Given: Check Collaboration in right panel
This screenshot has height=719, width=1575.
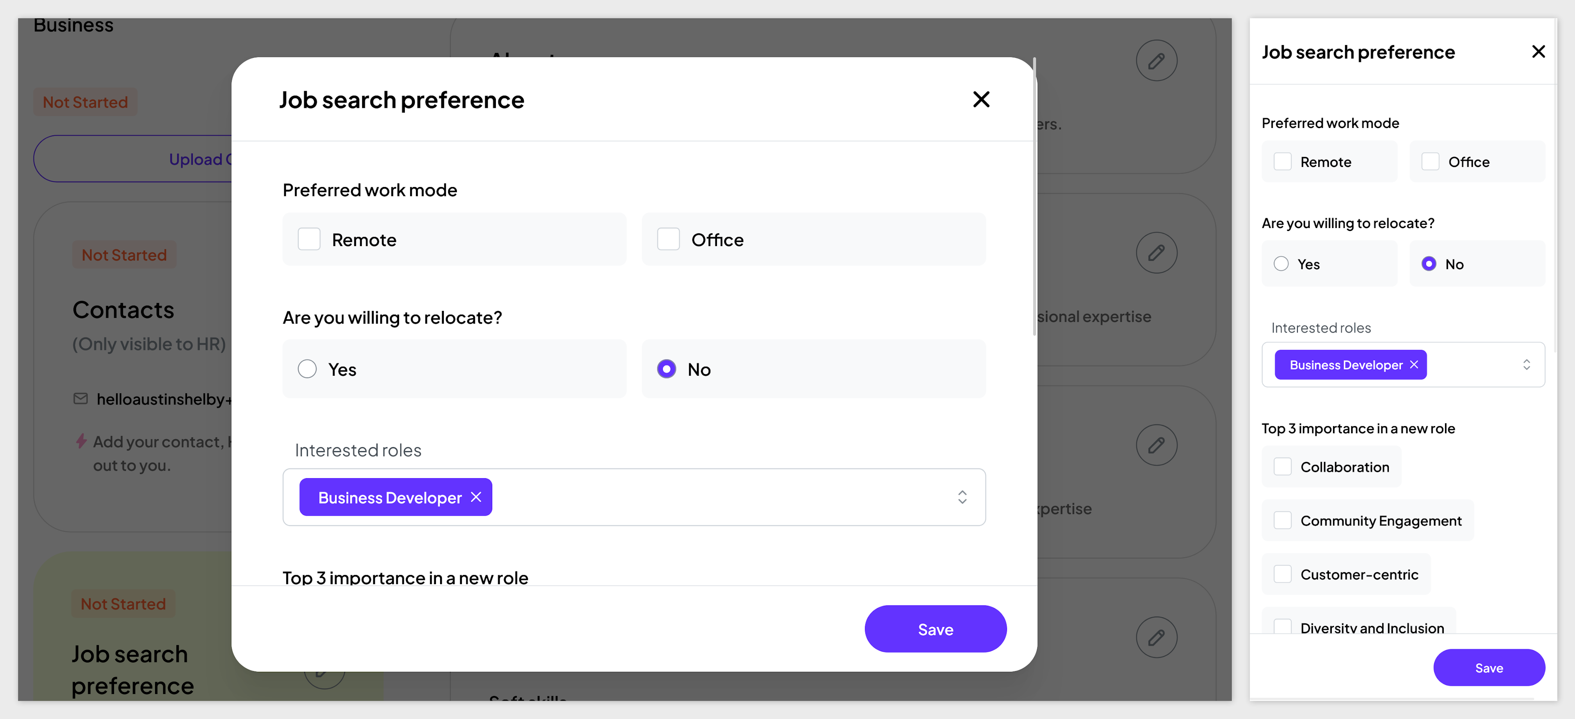Looking at the screenshot, I should click(x=1282, y=466).
